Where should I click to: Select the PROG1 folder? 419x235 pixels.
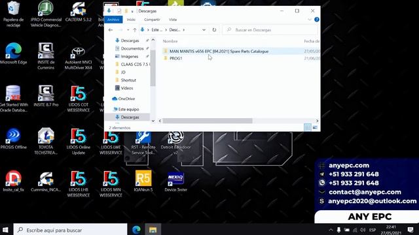click(x=175, y=58)
